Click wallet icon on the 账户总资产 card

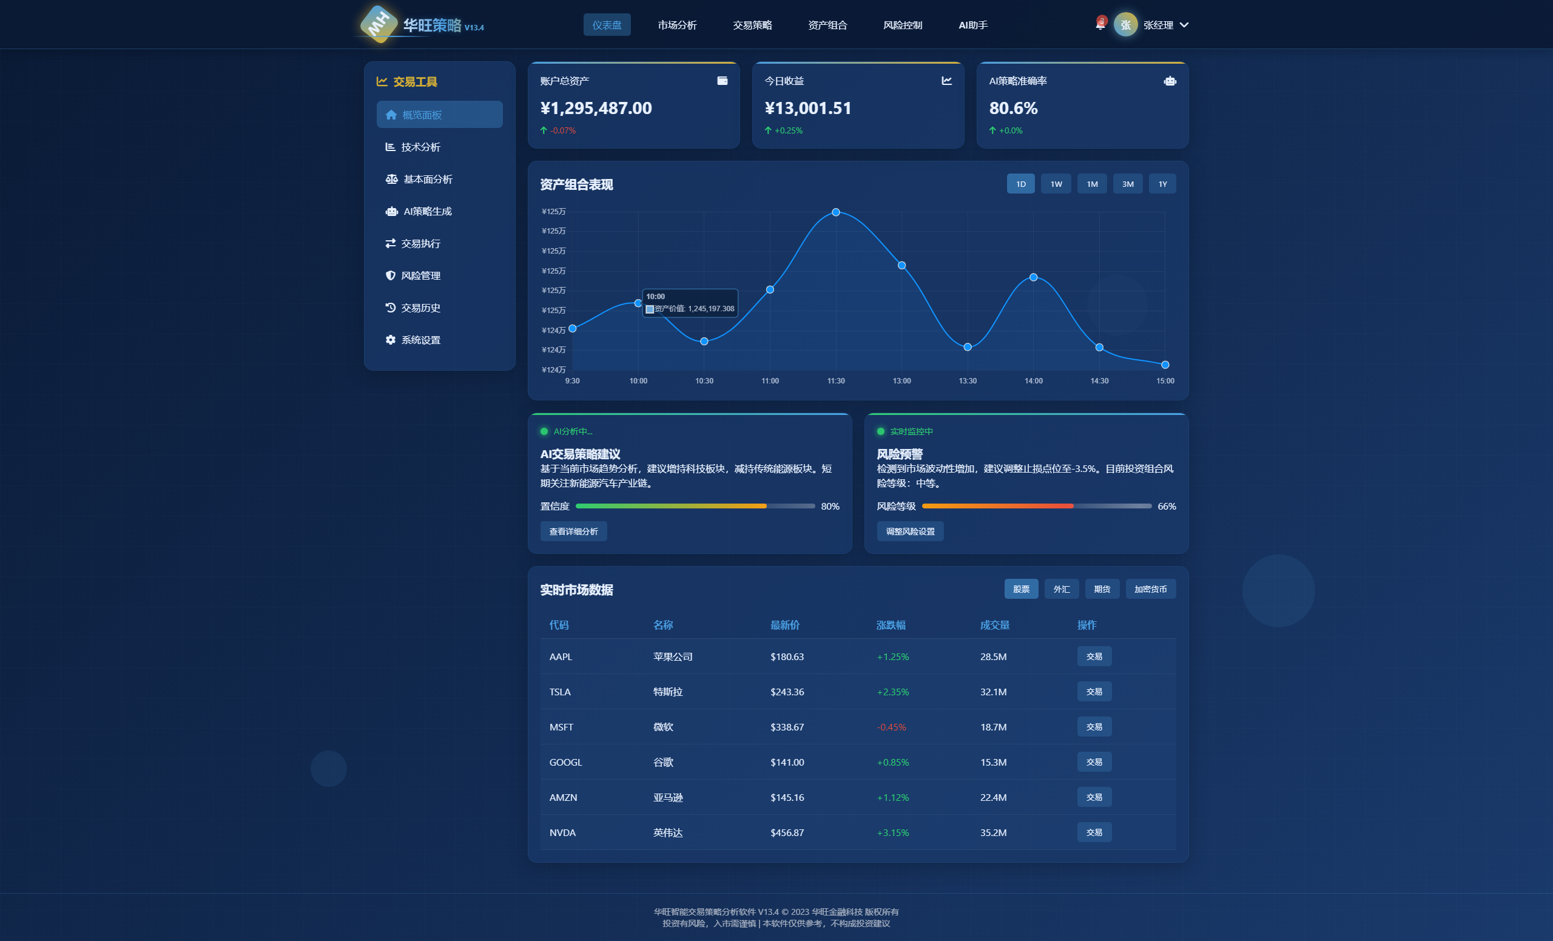pos(723,81)
